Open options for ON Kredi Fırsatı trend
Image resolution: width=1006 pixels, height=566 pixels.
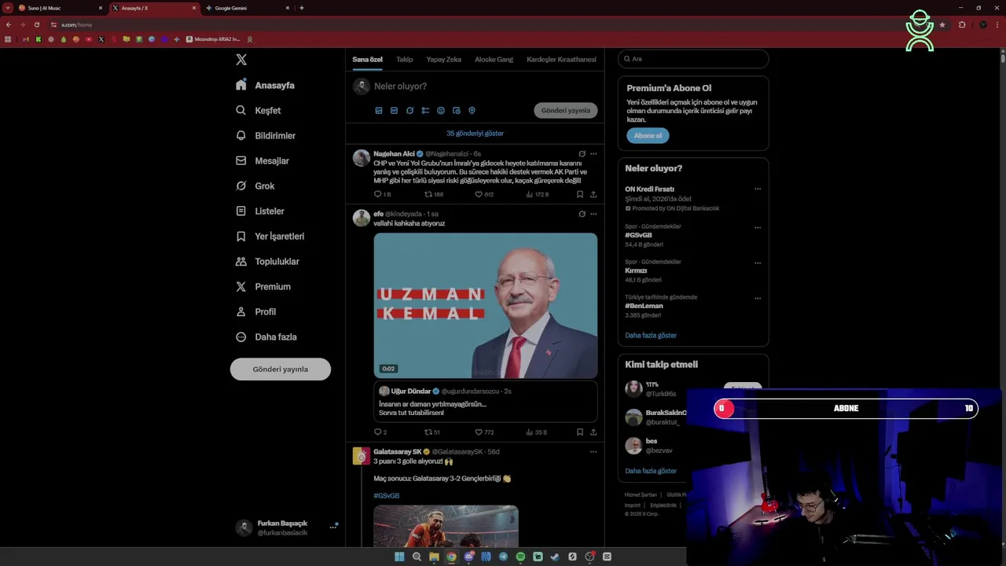pyautogui.click(x=758, y=189)
